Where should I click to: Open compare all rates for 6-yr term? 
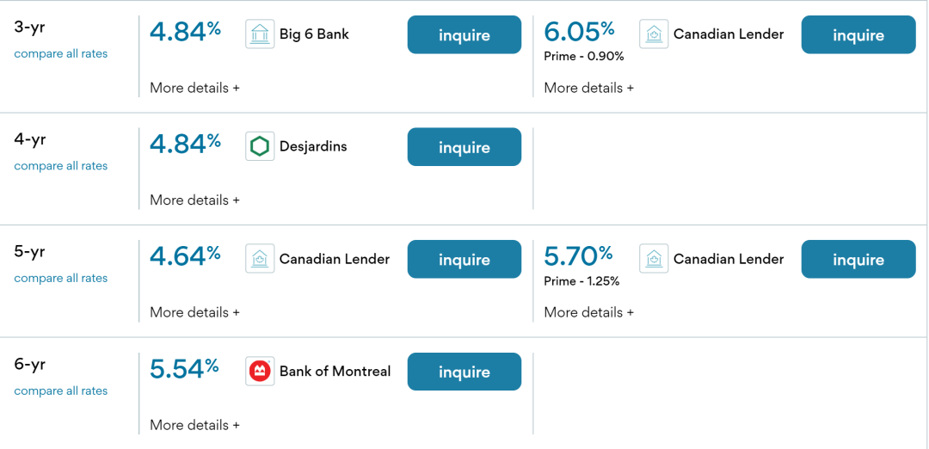(x=61, y=391)
